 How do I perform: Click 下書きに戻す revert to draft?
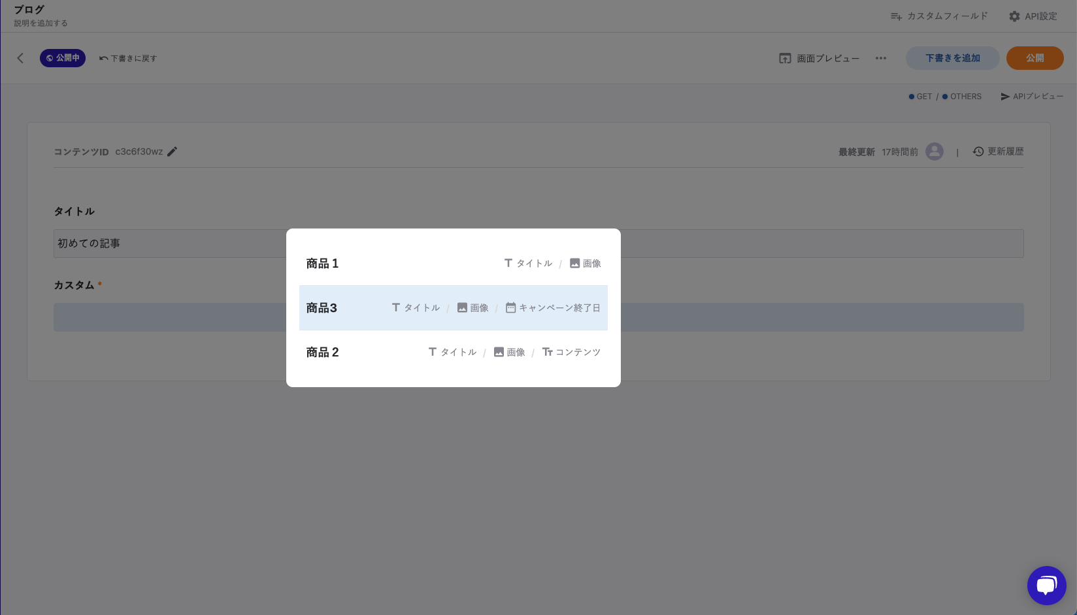pyautogui.click(x=128, y=58)
